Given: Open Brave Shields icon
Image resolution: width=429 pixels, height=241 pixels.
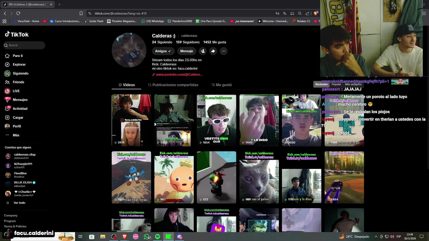Looking at the screenshot, I should pyautogui.click(x=315, y=13).
